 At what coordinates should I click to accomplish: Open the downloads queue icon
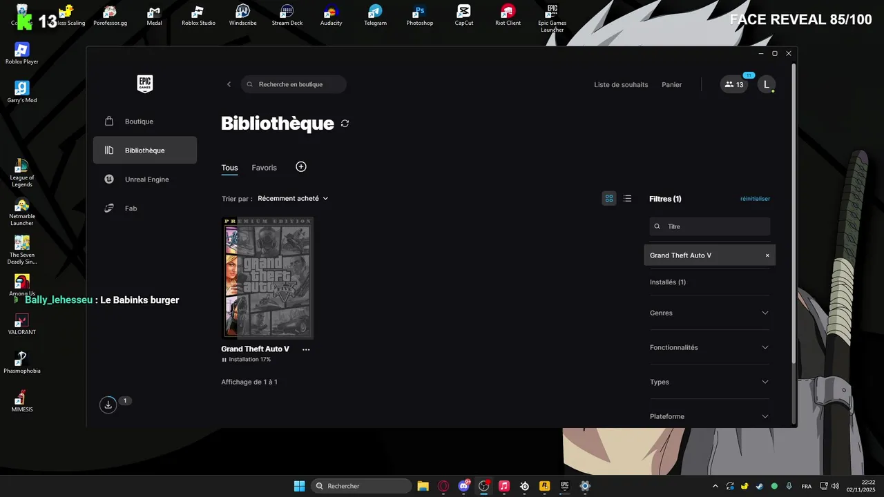(x=108, y=405)
